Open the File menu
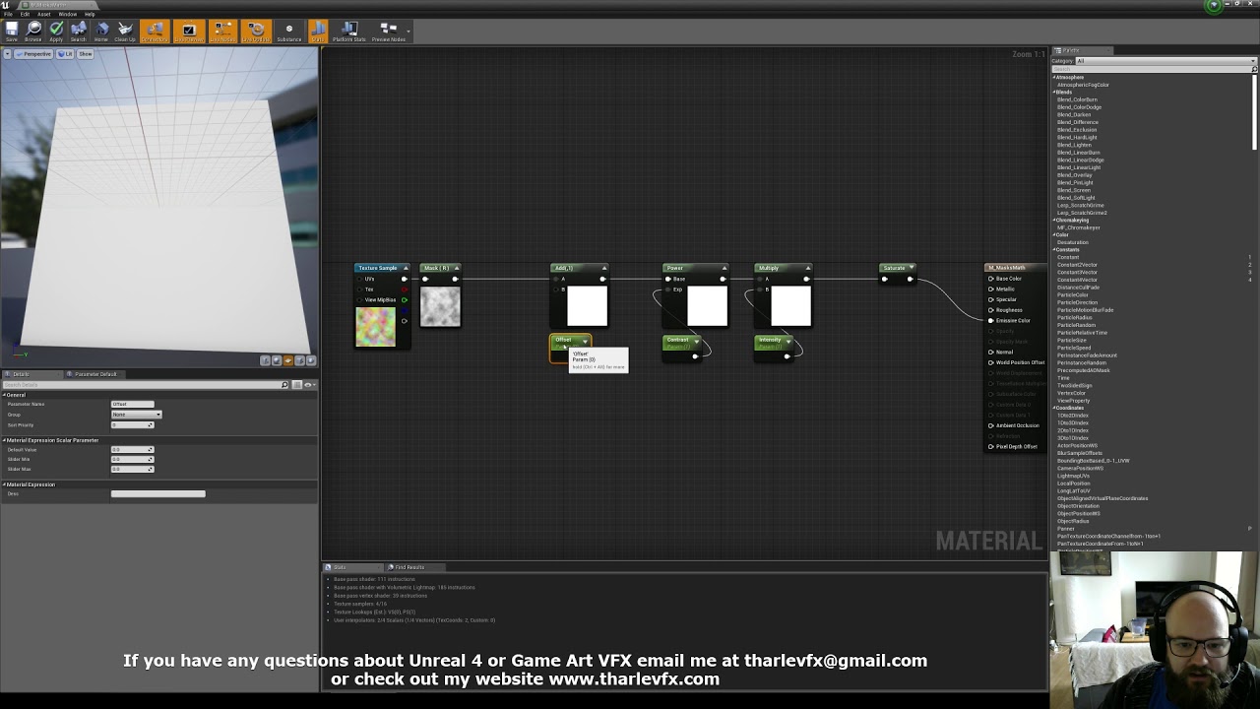1260x709 pixels. [8, 15]
